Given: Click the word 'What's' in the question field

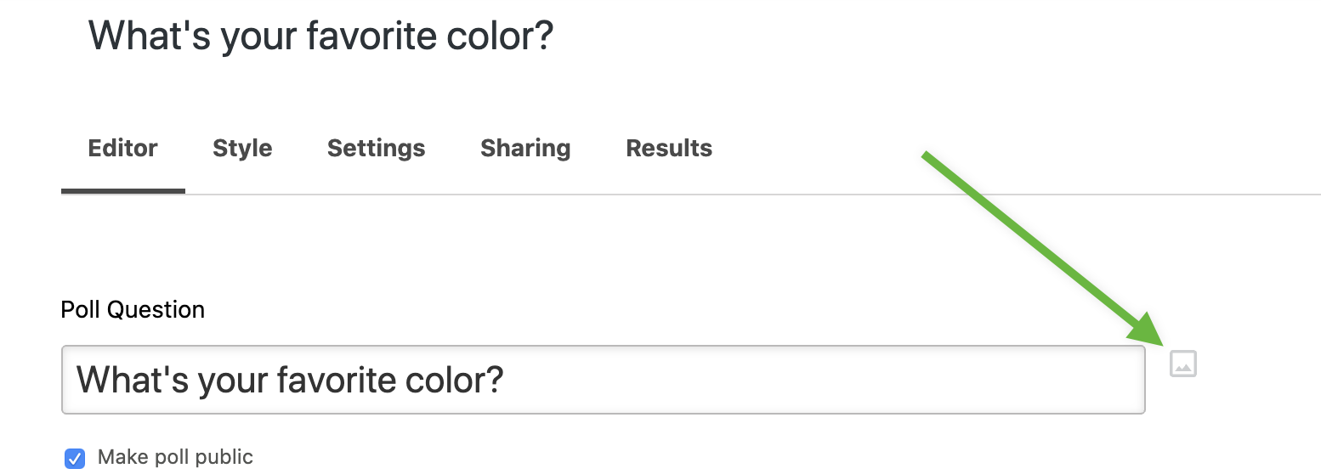Looking at the screenshot, I should click(132, 380).
